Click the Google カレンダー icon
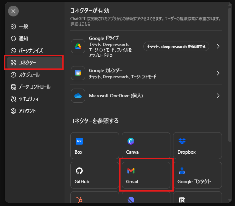The width and height of the screenshot is (235, 206). pos(78,73)
